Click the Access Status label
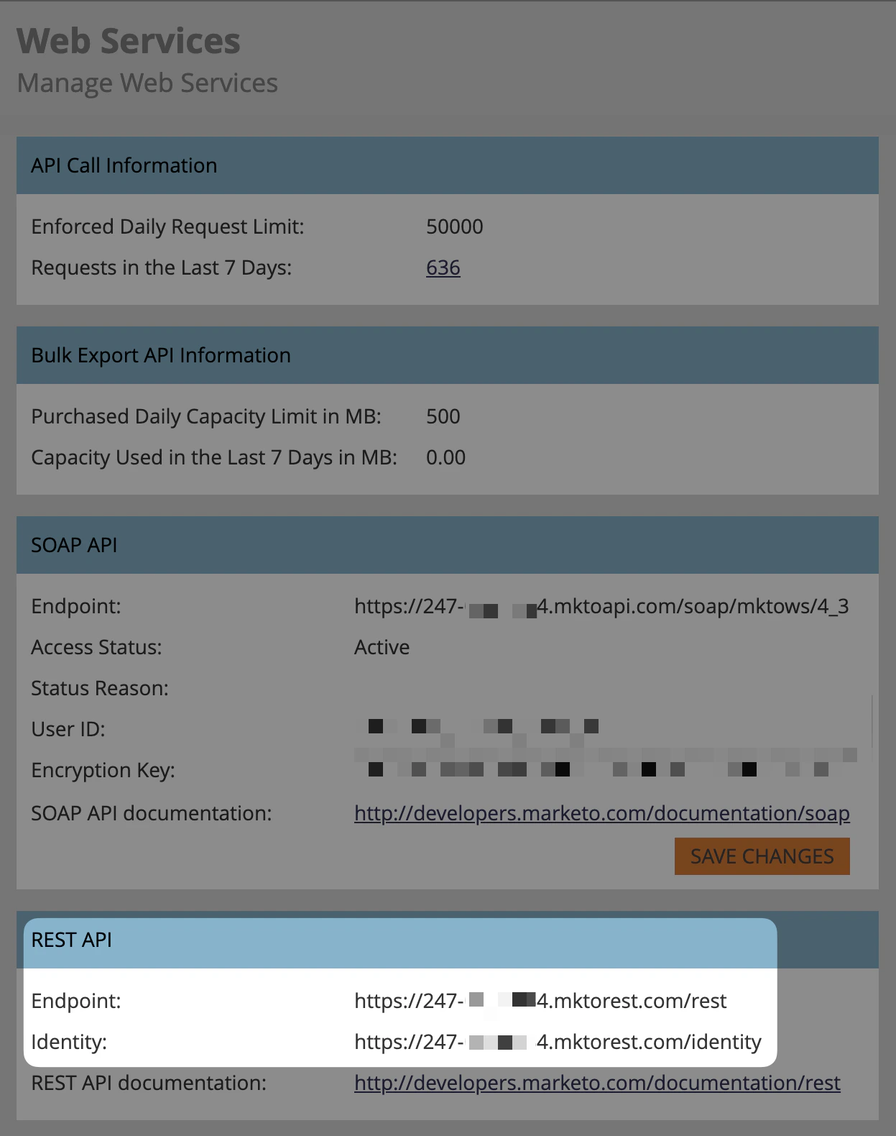Screen dimensions: 896x1136 96,647
